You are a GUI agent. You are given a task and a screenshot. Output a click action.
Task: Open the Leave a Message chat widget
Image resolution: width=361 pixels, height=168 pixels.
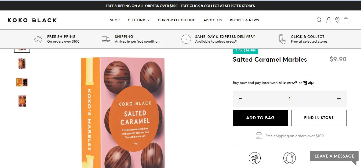click(x=334, y=156)
